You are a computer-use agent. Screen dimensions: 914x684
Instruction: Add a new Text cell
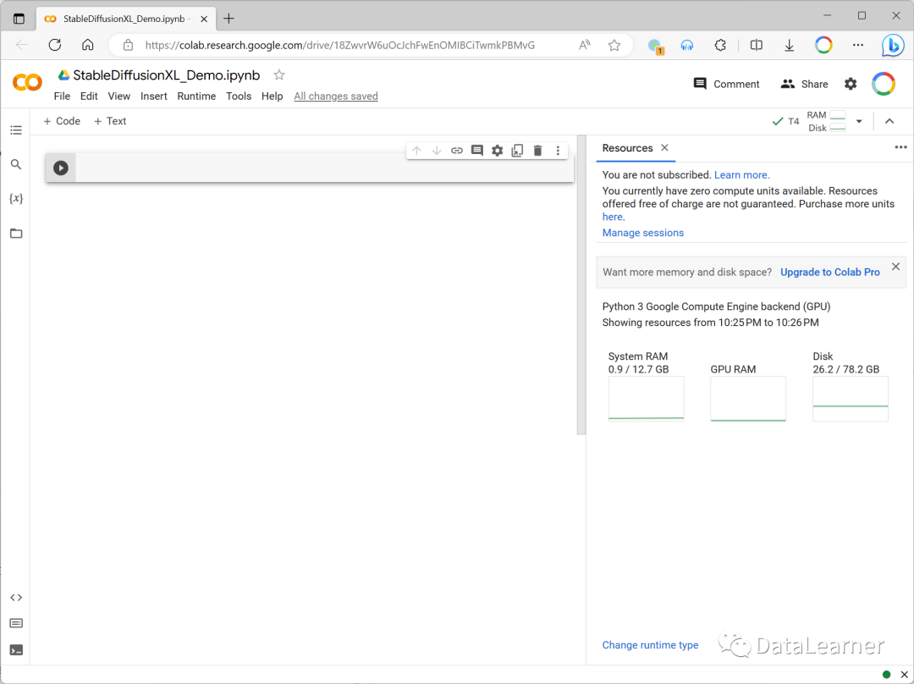110,121
